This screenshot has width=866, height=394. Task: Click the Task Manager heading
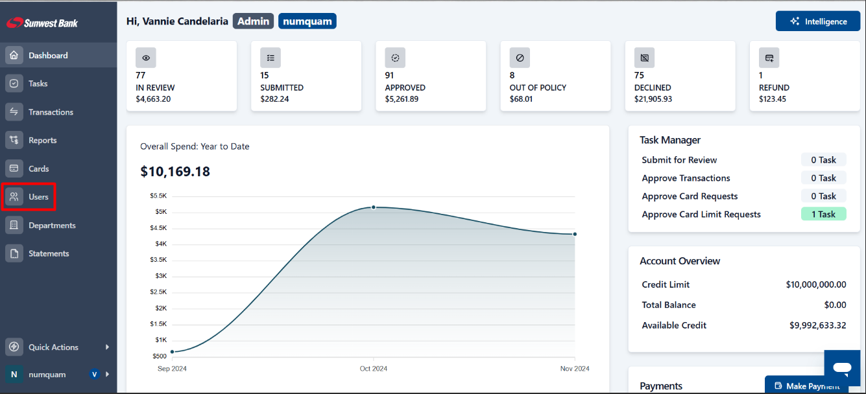670,140
